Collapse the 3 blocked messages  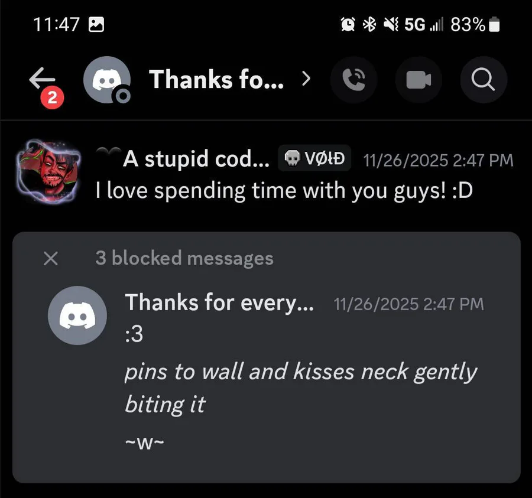[x=51, y=259]
